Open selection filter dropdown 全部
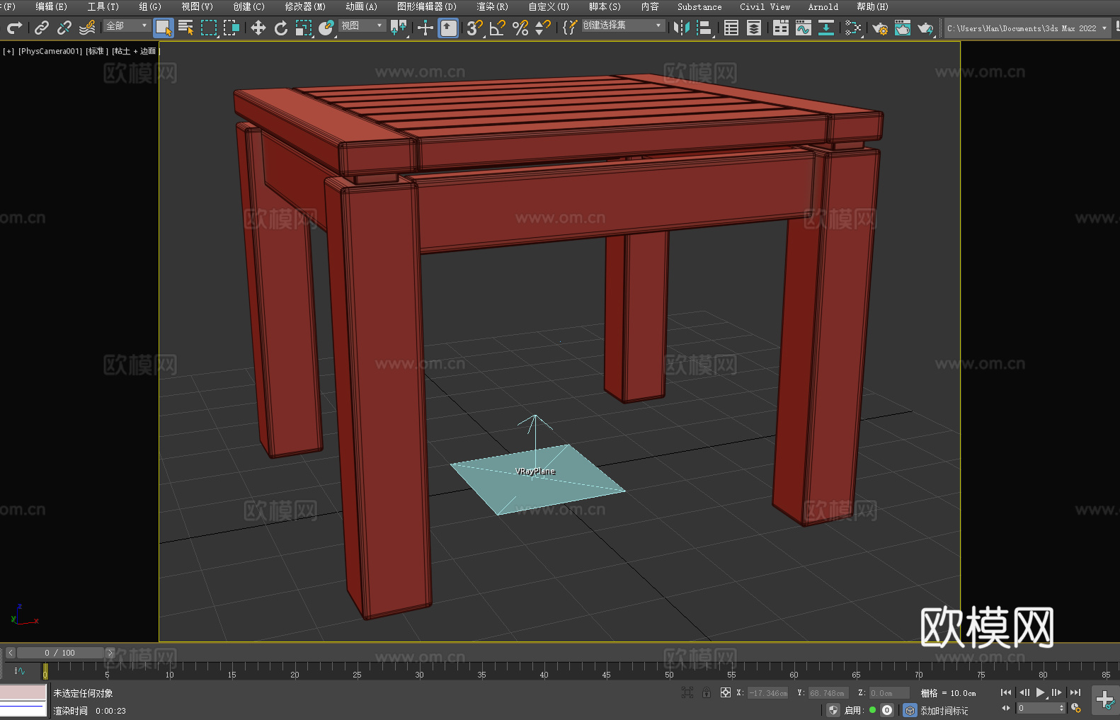This screenshot has width=1120, height=720. [x=127, y=25]
